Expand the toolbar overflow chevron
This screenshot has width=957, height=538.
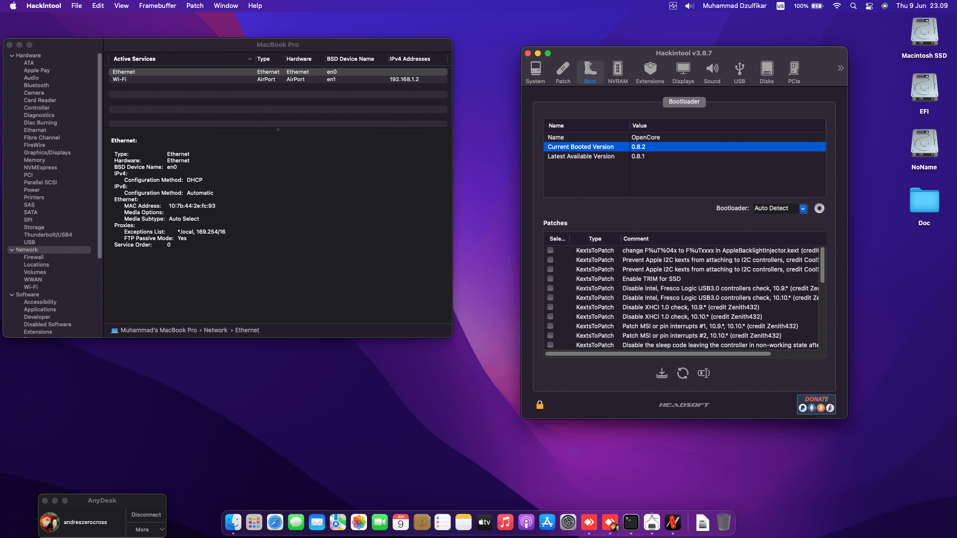[840, 68]
